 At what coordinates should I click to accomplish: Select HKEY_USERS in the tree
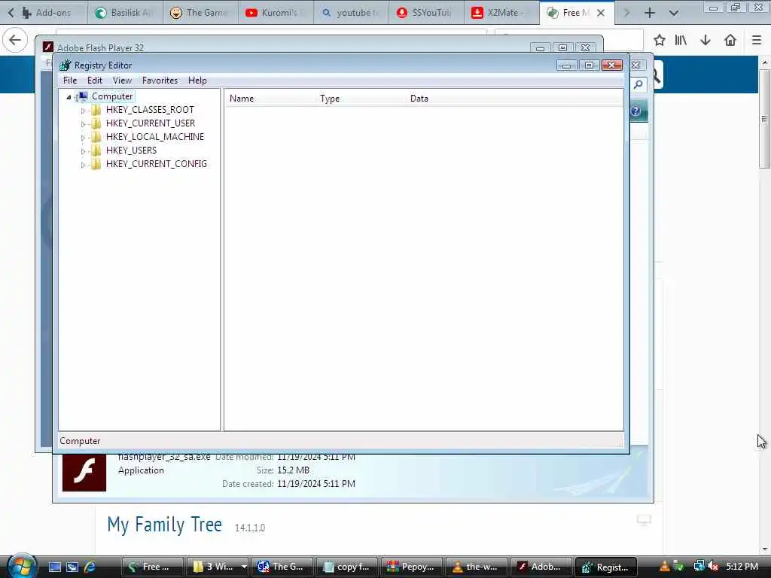tap(131, 151)
